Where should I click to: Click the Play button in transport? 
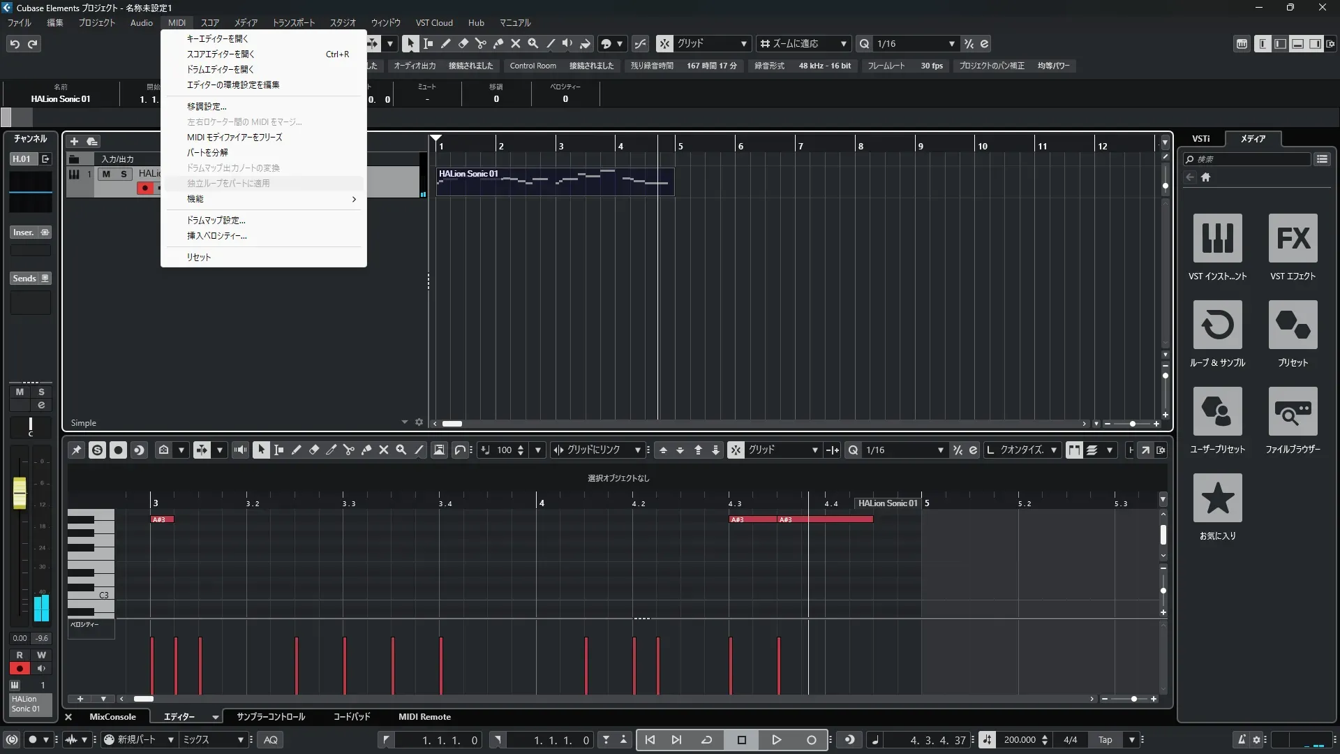pyautogui.click(x=776, y=739)
